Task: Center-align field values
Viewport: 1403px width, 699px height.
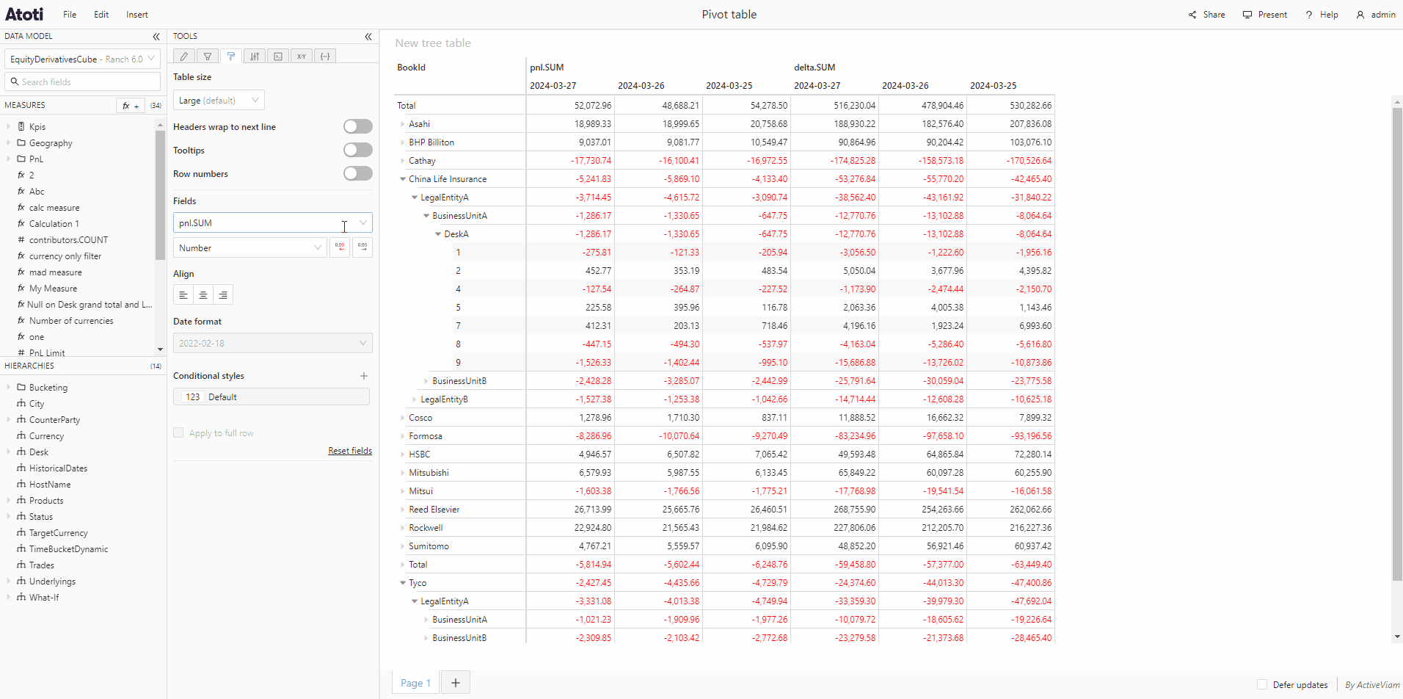Action: (x=203, y=295)
